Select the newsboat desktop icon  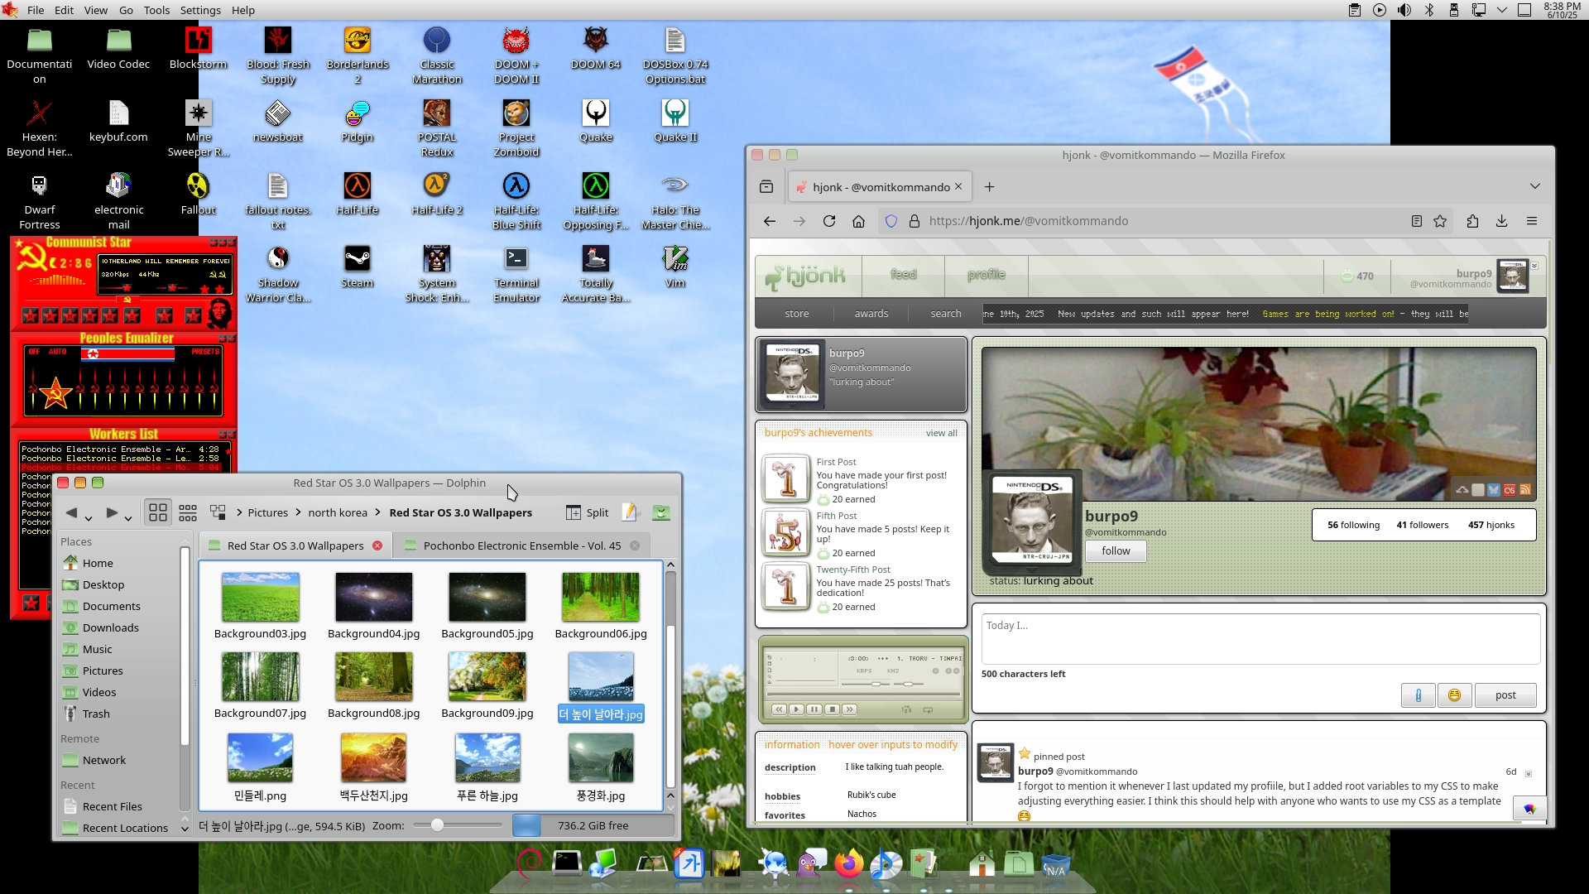coord(277,122)
